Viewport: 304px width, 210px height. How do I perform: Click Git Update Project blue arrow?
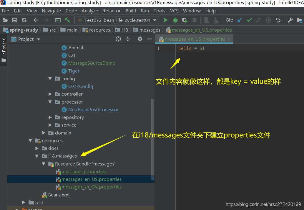click(240, 20)
